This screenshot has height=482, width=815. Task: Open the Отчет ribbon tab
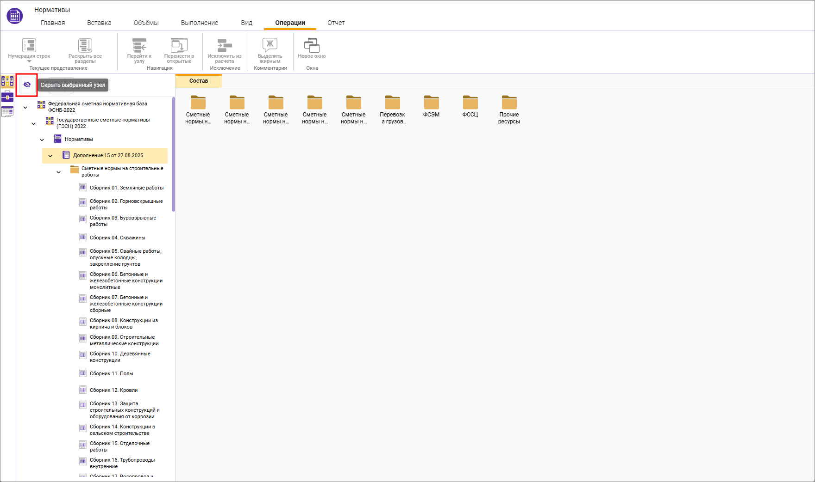(336, 23)
